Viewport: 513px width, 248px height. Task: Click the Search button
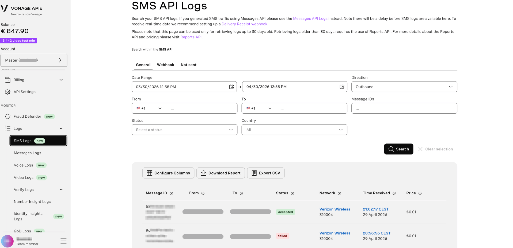(398, 149)
